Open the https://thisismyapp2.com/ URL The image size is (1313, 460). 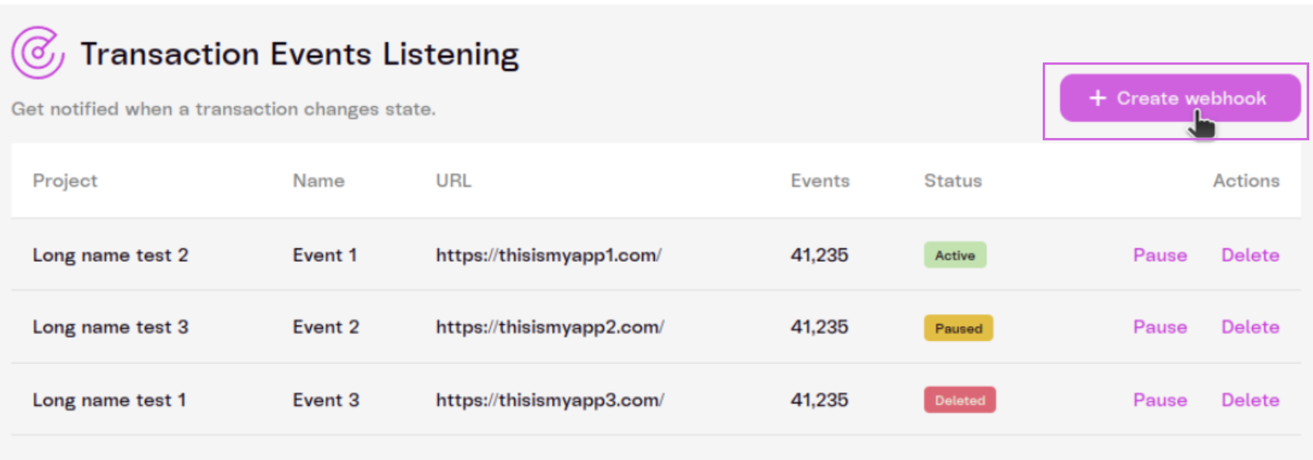point(550,327)
